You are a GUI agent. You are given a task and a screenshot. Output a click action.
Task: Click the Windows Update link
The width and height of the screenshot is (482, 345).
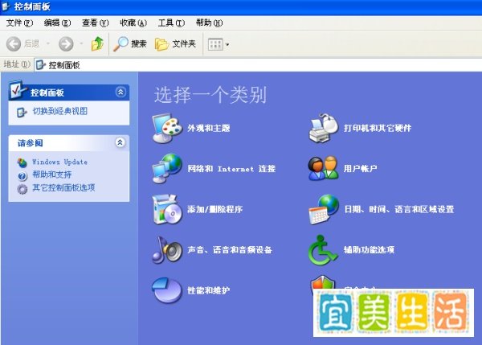click(60, 162)
